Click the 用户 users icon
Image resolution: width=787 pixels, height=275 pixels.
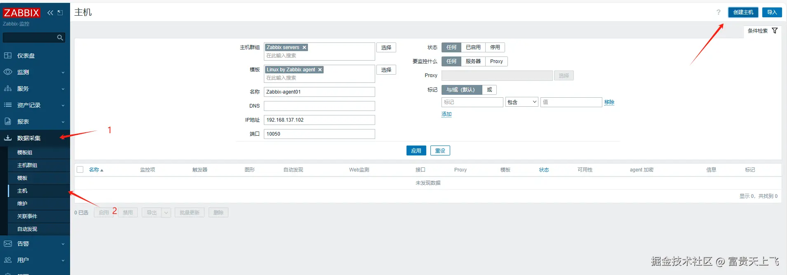click(8, 260)
